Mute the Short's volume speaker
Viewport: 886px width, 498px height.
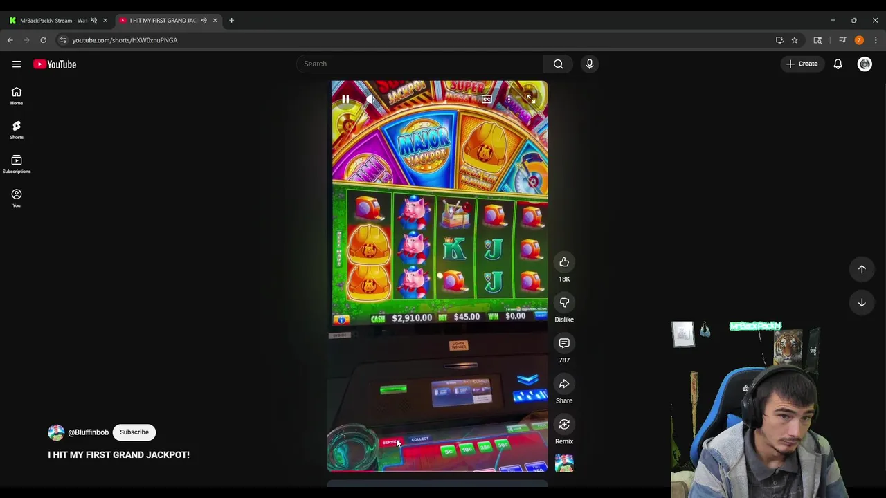pyautogui.click(x=371, y=100)
